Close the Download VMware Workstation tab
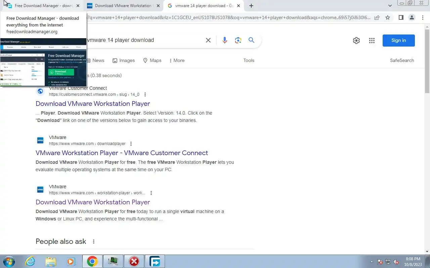430x268 pixels. tap(159, 6)
